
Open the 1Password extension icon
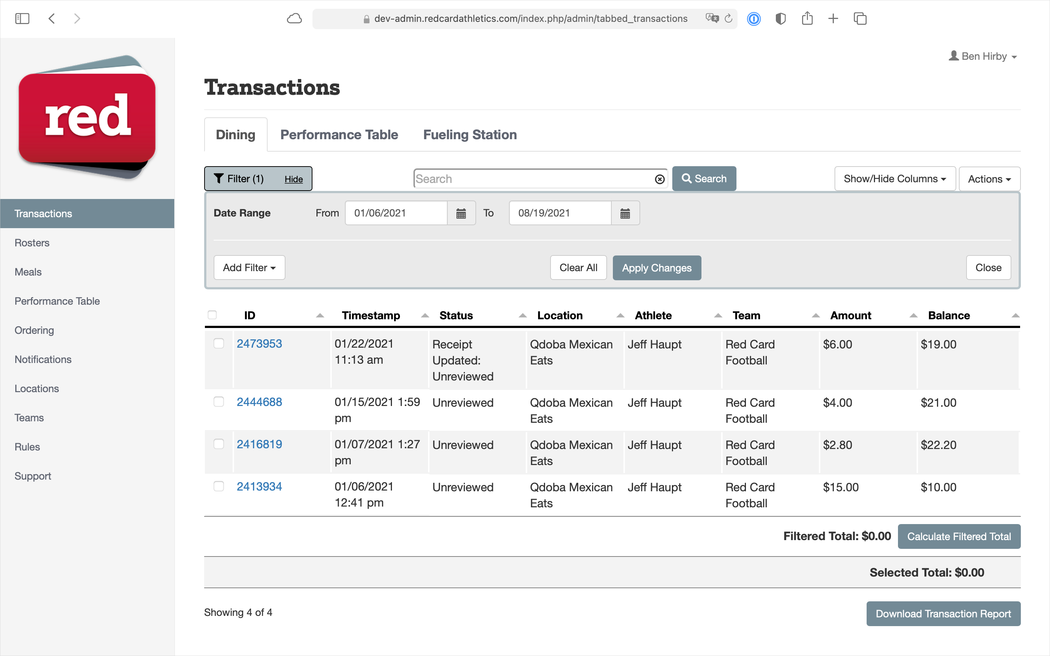[x=754, y=19]
